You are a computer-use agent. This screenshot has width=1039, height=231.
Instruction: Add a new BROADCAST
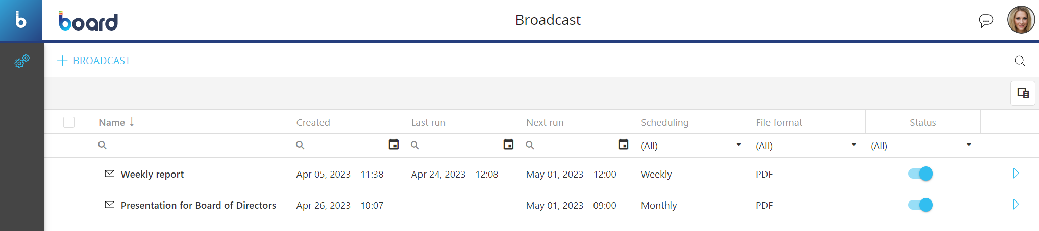[94, 61]
